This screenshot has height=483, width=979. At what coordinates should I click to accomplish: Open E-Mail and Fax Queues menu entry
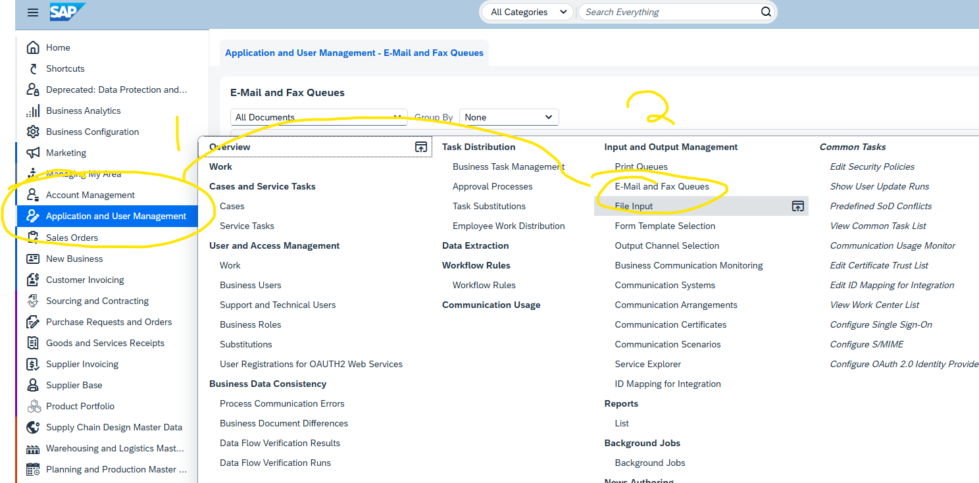click(x=662, y=186)
